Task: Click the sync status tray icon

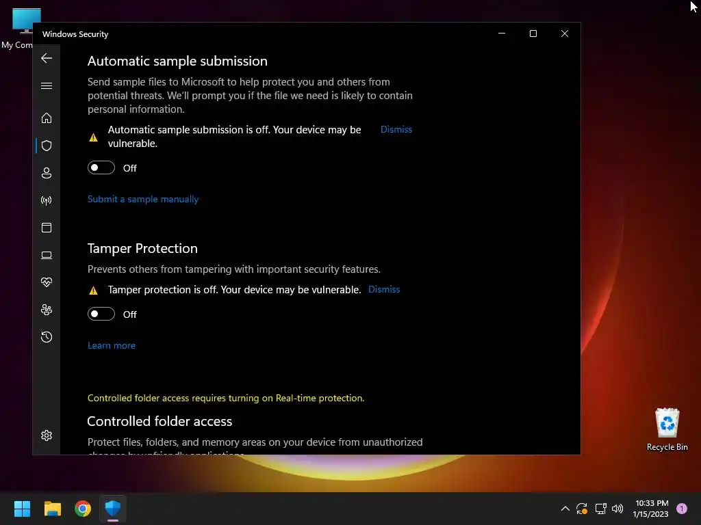Action: 582,509
